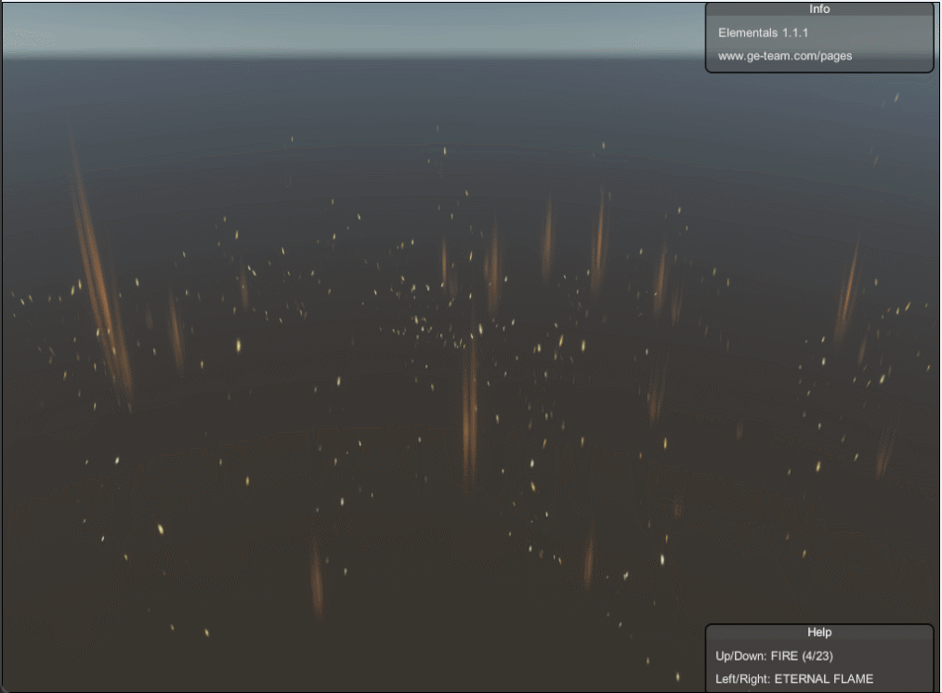Click the Help panel title
Image resolution: width=942 pixels, height=693 pixels.
point(818,632)
